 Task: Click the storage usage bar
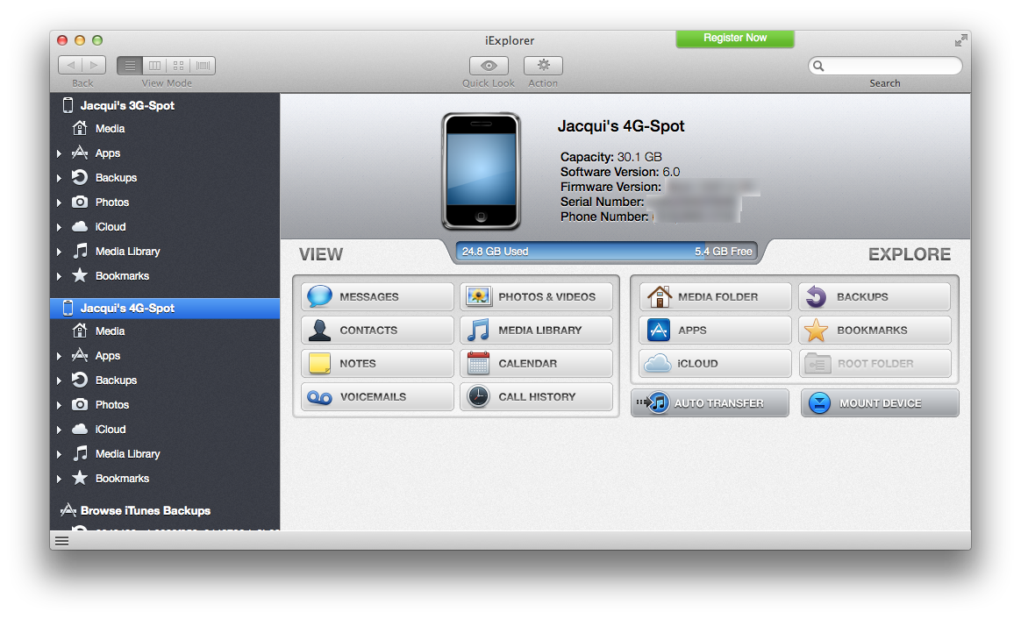pos(607,252)
